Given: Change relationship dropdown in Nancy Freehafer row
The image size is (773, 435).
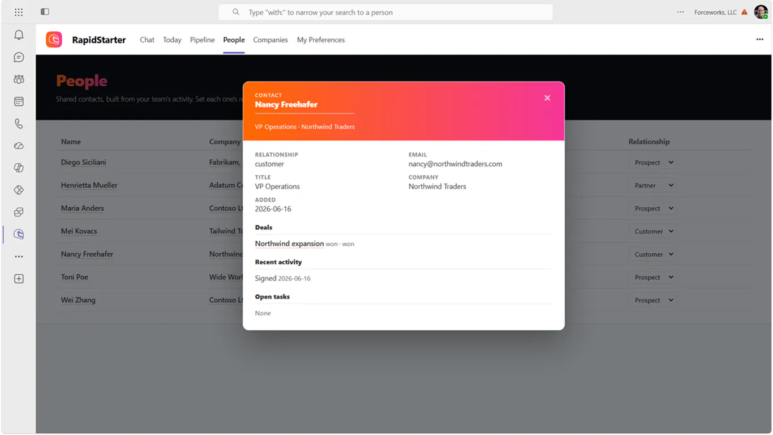Looking at the screenshot, I should pyautogui.click(x=653, y=254).
